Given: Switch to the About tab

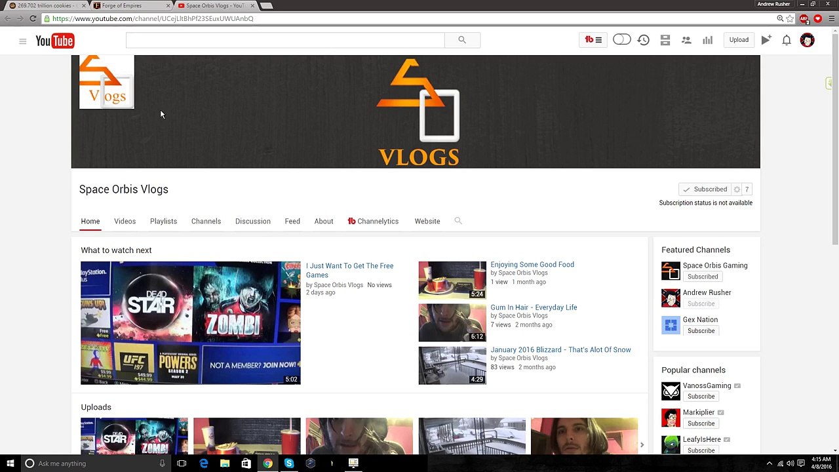Looking at the screenshot, I should click(x=324, y=222).
